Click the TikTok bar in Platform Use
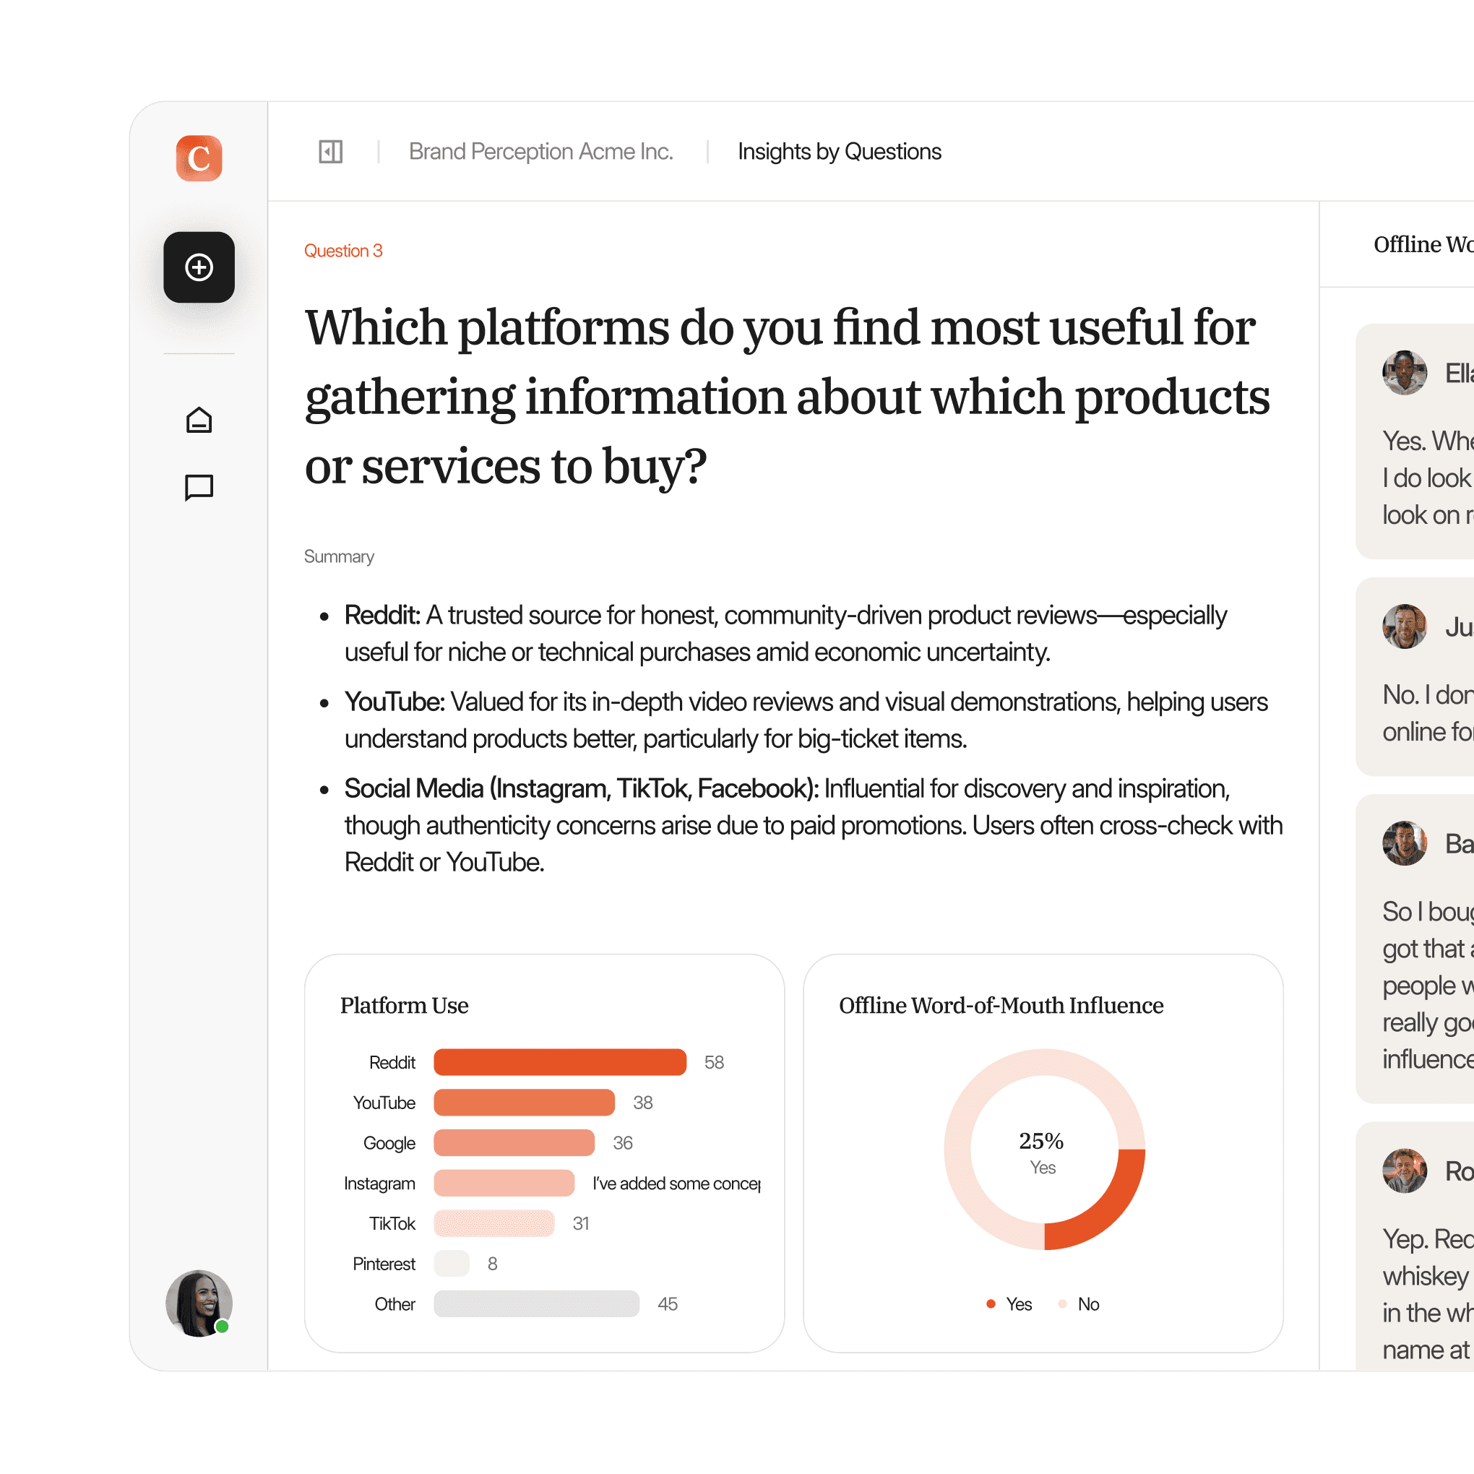This screenshot has width=1474, height=1474. pyautogui.click(x=494, y=1224)
